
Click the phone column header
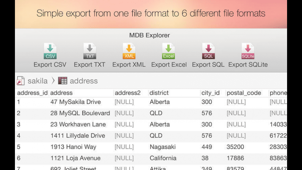coord(278,93)
